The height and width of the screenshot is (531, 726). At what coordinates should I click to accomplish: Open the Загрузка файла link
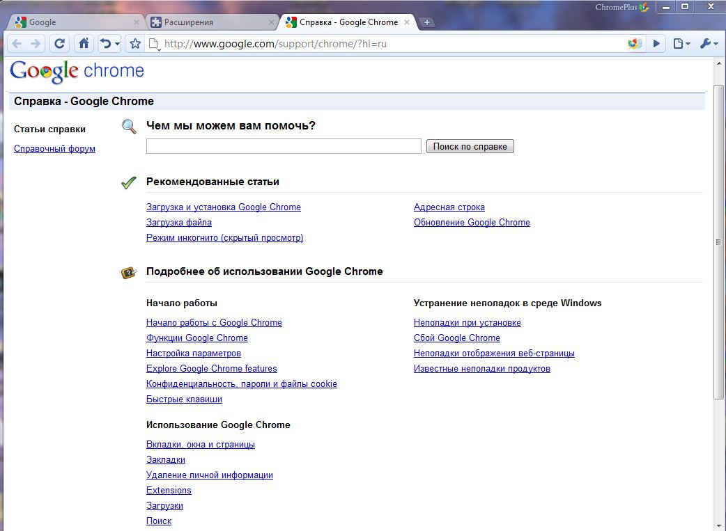(x=179, y=223)
